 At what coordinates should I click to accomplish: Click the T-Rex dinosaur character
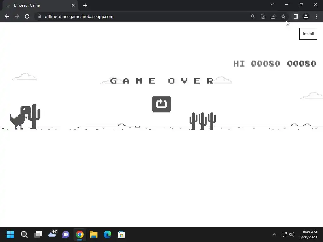(x=20, y=118)
